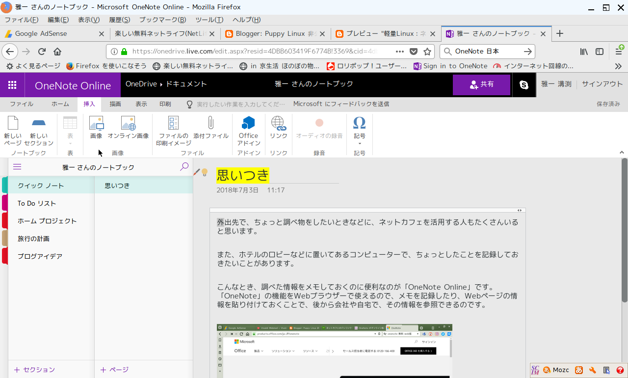Click the page title 思いつき
Viewport: 628px width, 378px height.
[243, 175]
